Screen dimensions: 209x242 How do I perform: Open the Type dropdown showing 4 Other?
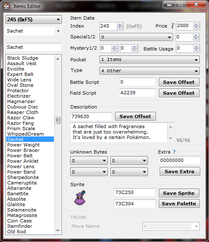pos(150,71)
